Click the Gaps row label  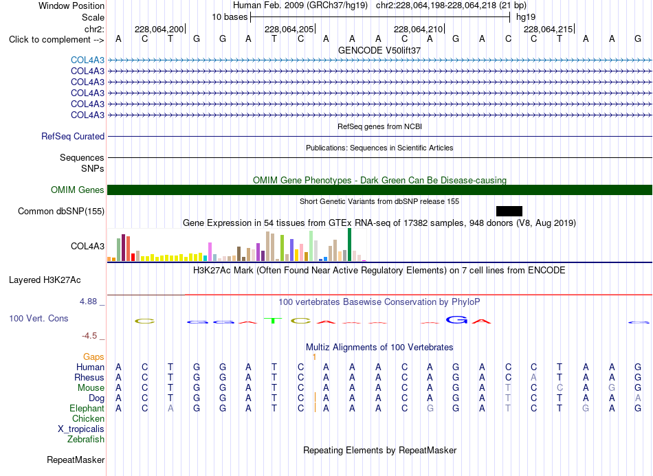tap(93, 356)
